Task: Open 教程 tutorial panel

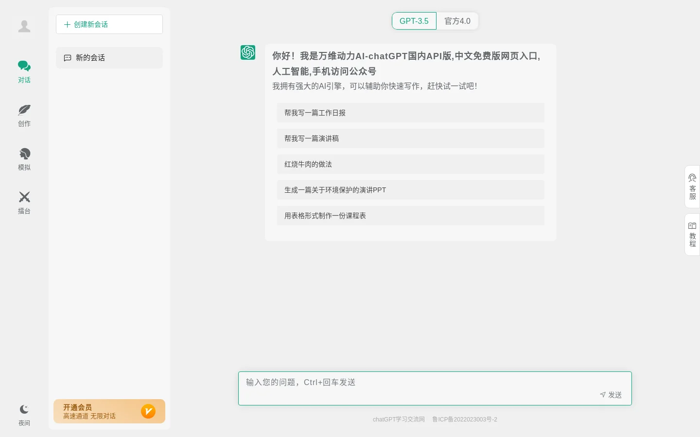Action: (x=692, y=235)
